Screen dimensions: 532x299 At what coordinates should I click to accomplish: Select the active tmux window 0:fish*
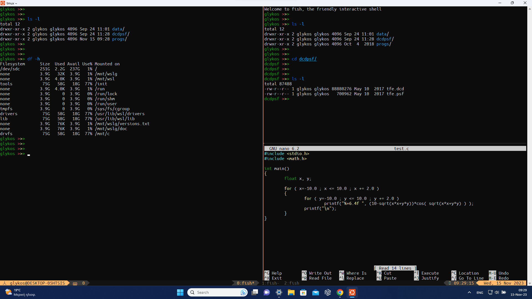245,283
